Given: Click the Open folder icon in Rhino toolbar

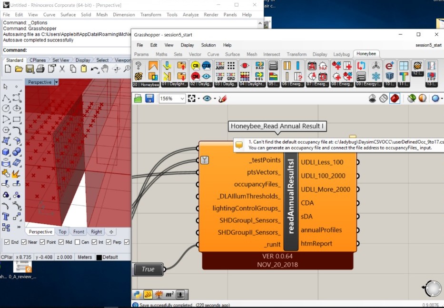Looking at the screenshot, I should point(19,69).
